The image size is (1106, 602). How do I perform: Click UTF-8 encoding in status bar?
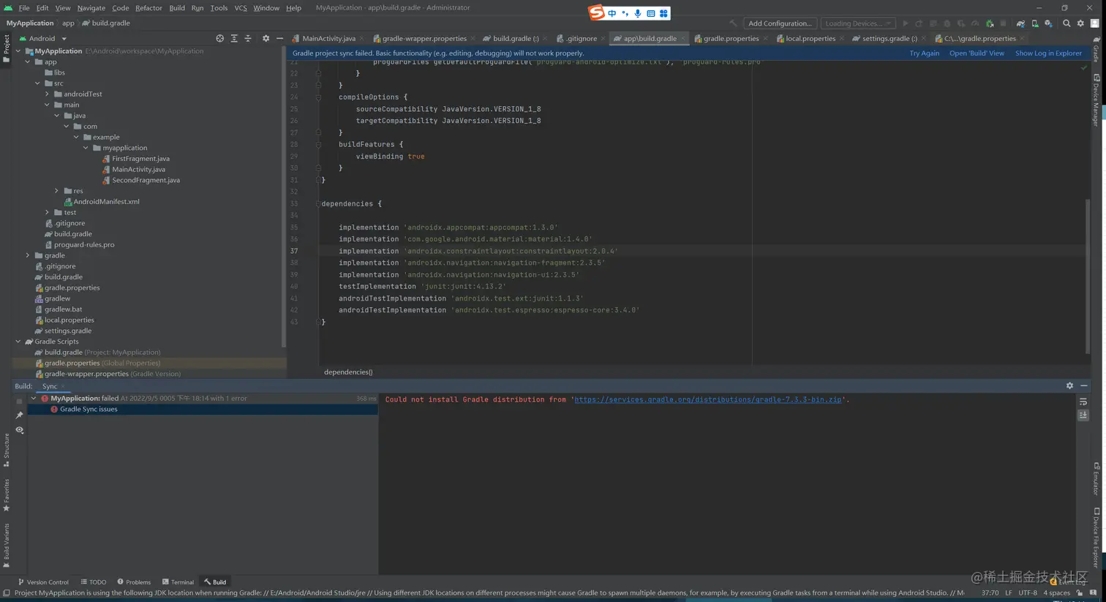tap(1028, 593)
